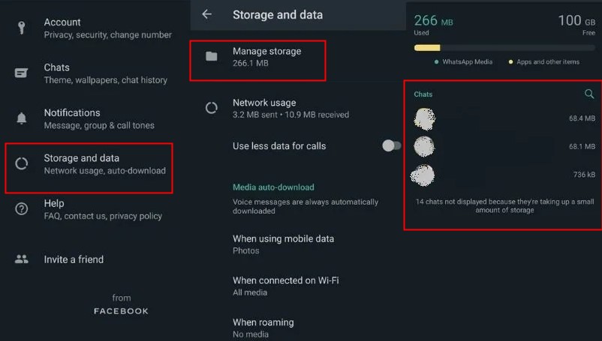Click the Network usage circle icon
Viewport: 602px width, 341px height.
point(212,108)
